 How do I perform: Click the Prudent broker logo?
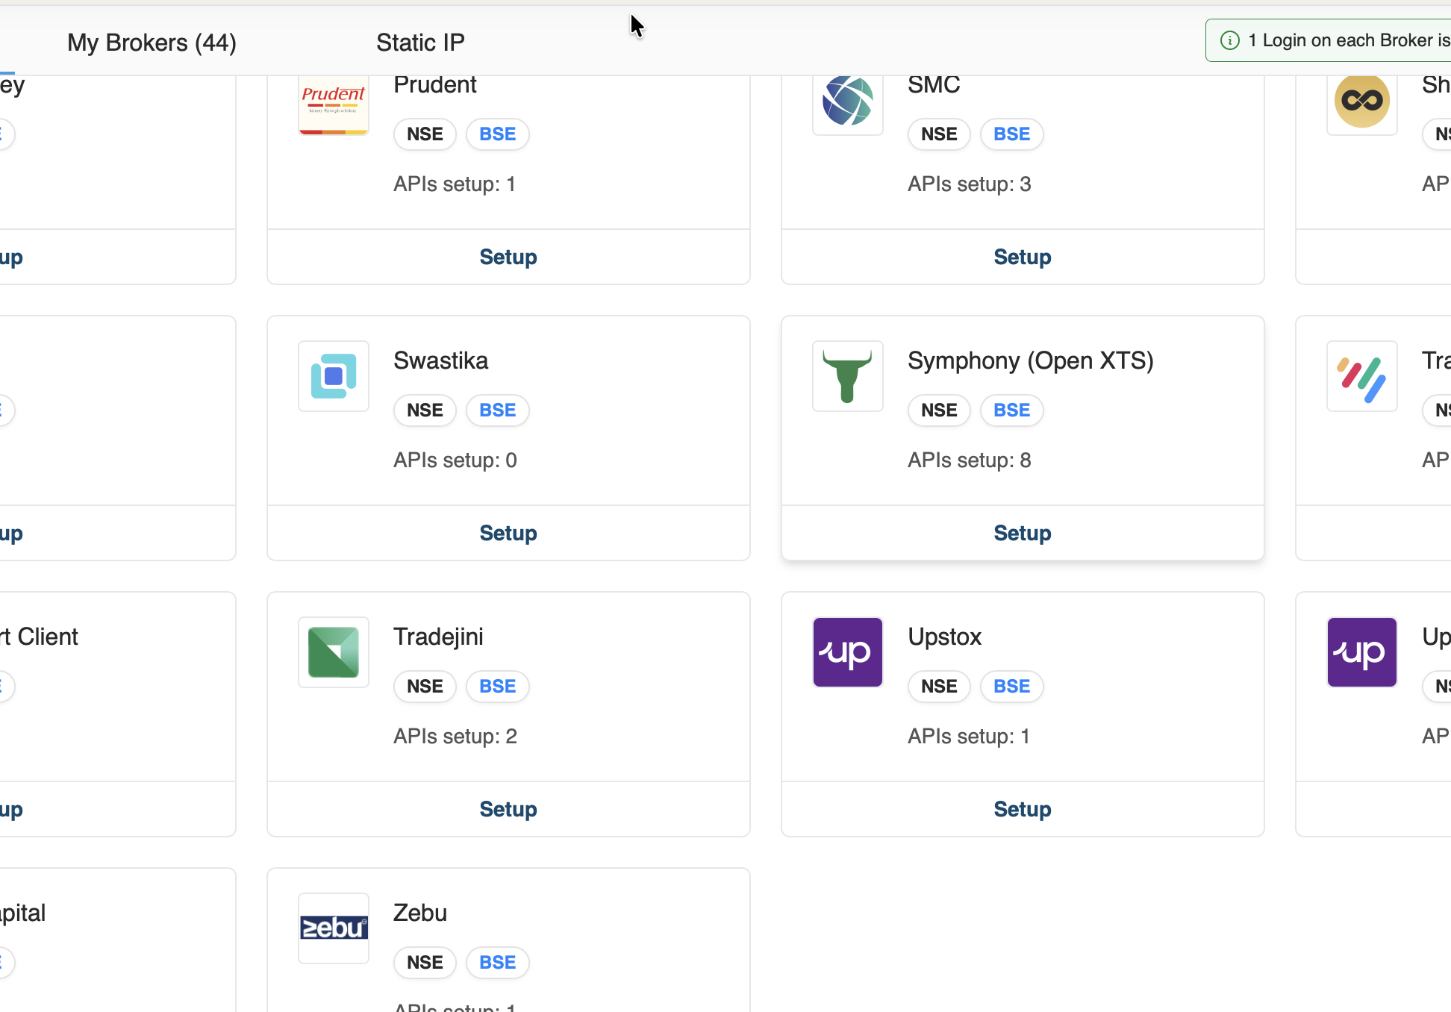(333, 104)
